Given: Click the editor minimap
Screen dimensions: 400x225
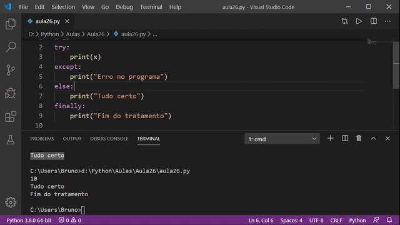Looking at the screenshot, I should pyautogui.click(x=379, y=41).
